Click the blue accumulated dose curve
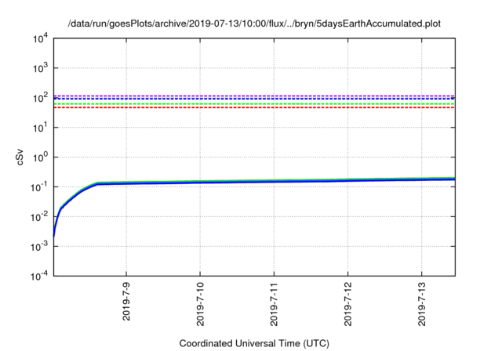The width and height of the screenshot is (502, 351). (254, 183)
